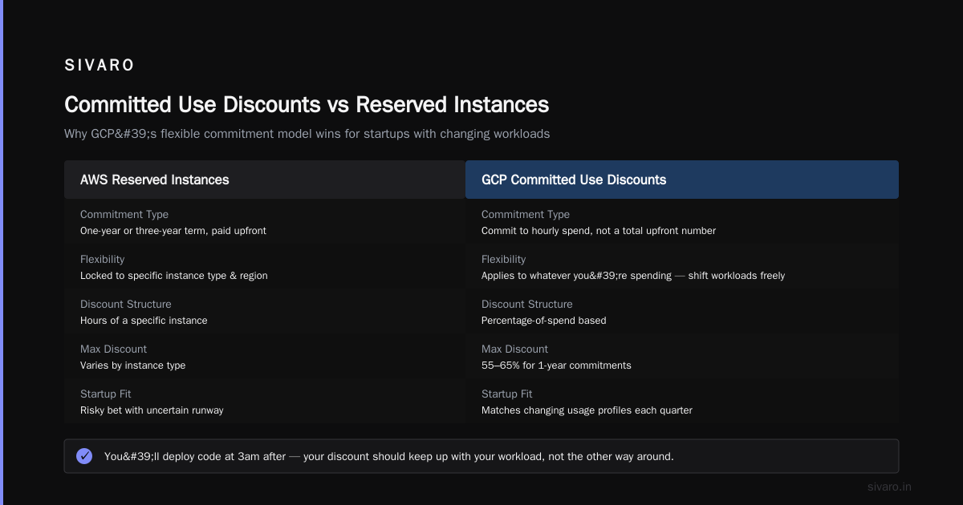Select the heading 'Committed Use Discounts vs Reserved Instances'
The width and height of the screenshot is (963, 505).
click(x=307, y=105)
